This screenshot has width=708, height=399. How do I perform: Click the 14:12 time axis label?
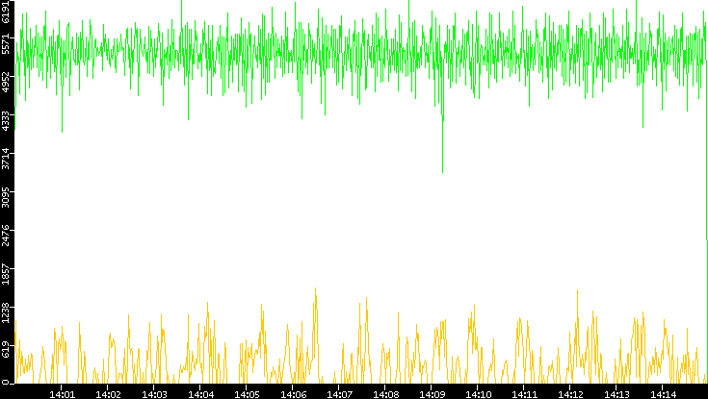(570, 395)
